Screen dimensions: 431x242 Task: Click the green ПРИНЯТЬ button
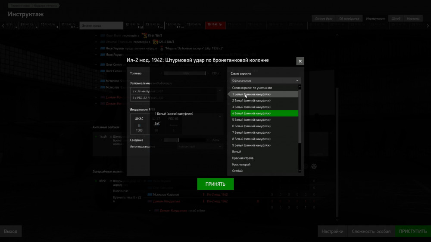click(215, 184)
